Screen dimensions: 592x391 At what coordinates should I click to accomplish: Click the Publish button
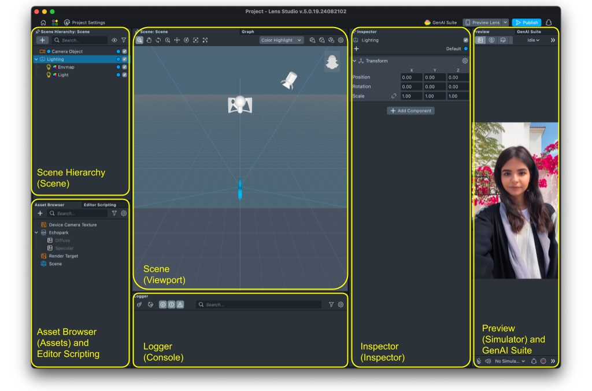coord(527,22)
